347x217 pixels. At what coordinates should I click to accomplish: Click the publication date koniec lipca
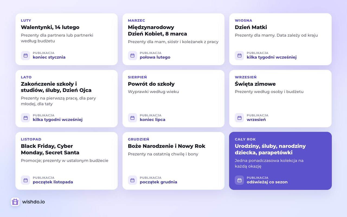[153, 120]
